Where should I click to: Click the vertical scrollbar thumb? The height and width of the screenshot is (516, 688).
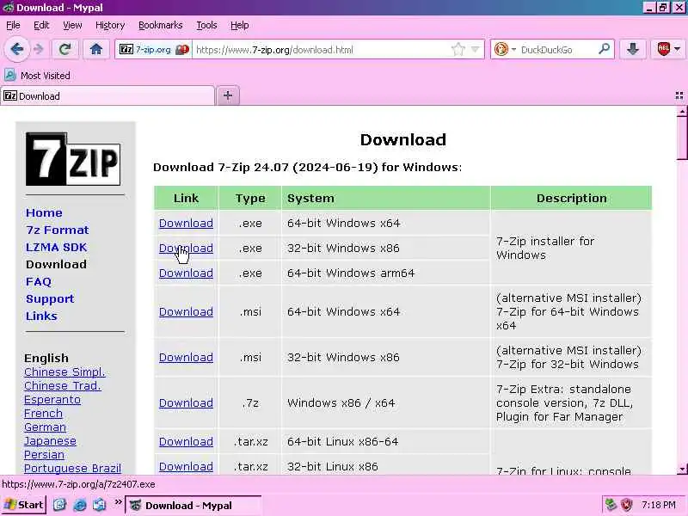(x=682, y=138)
